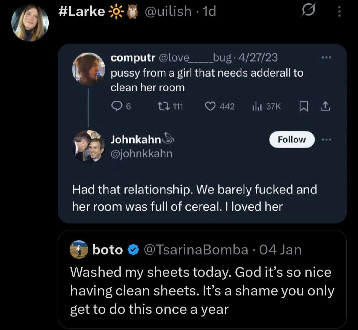The image size is (358, 330).
Task: Open the more options menu beside the Follow button
Action: 326,139
